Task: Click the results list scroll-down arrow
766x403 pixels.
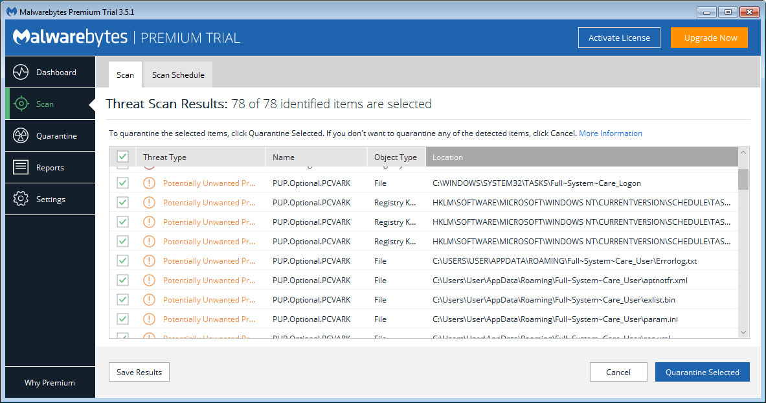Action: point(743,332)
